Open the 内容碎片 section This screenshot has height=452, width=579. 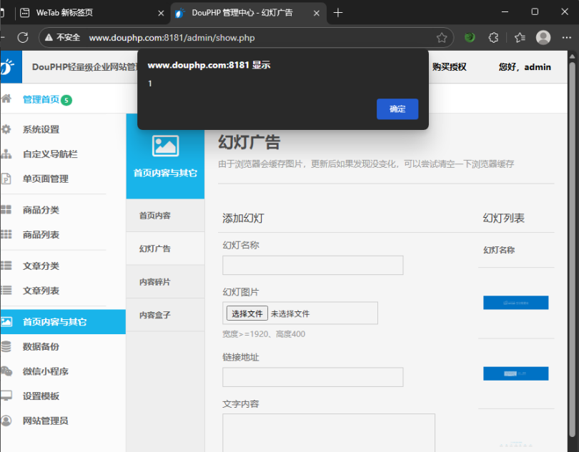click(154, 281)
